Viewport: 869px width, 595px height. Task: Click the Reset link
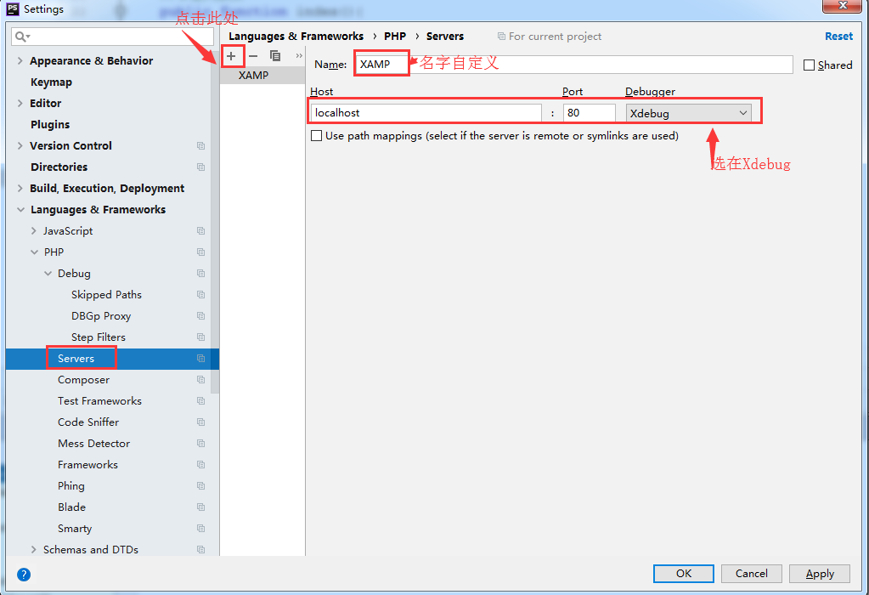pyautogui.click(x=838, y=36)
